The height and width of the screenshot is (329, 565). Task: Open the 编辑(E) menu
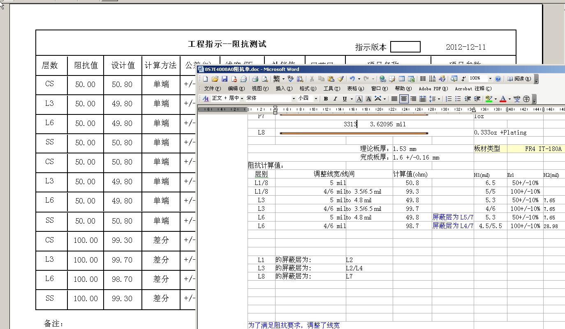tap(236, 89)
